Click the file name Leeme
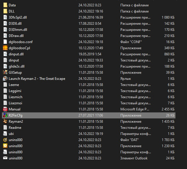 coord(14,85)
